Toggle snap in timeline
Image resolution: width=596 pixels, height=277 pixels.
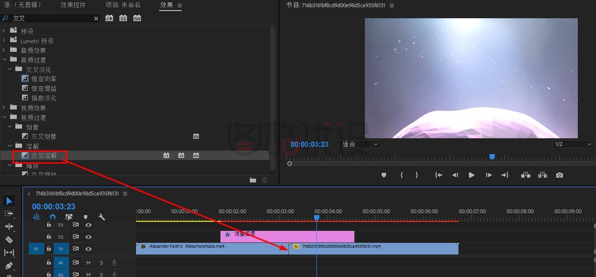pos(53,217)
